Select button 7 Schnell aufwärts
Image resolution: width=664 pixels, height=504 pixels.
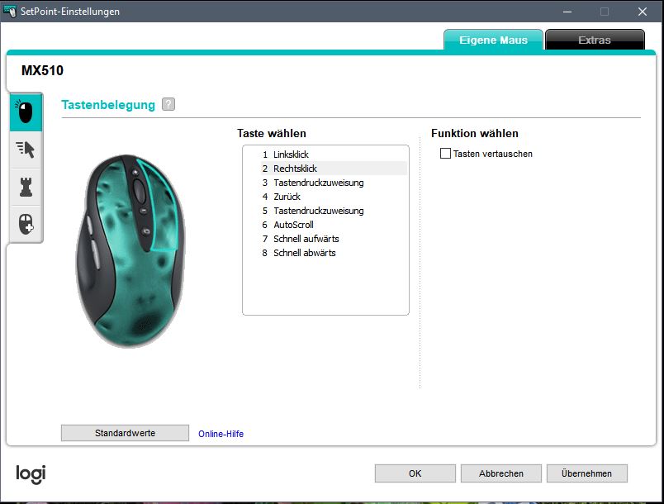point(334,238)
